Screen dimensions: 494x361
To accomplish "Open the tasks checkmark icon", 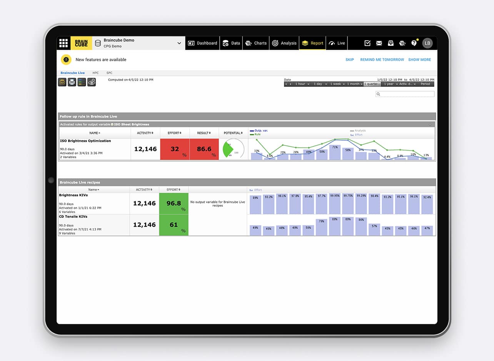I will tap(367, 43).
